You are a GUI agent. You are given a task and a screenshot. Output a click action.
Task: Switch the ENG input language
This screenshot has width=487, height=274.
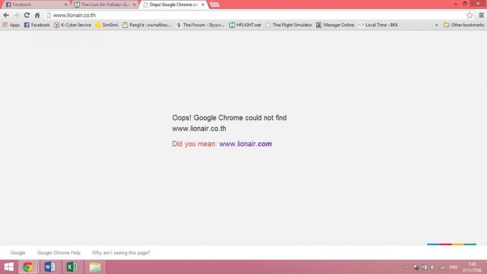pos(453,267)
